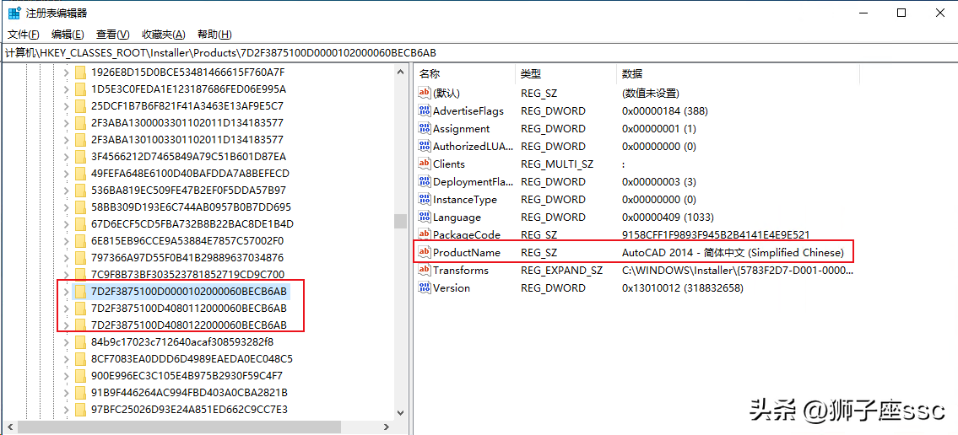Click REG_MULTI_SZ type cell
The height and width of the screenshot is (435, 958).
click(556, 164)
